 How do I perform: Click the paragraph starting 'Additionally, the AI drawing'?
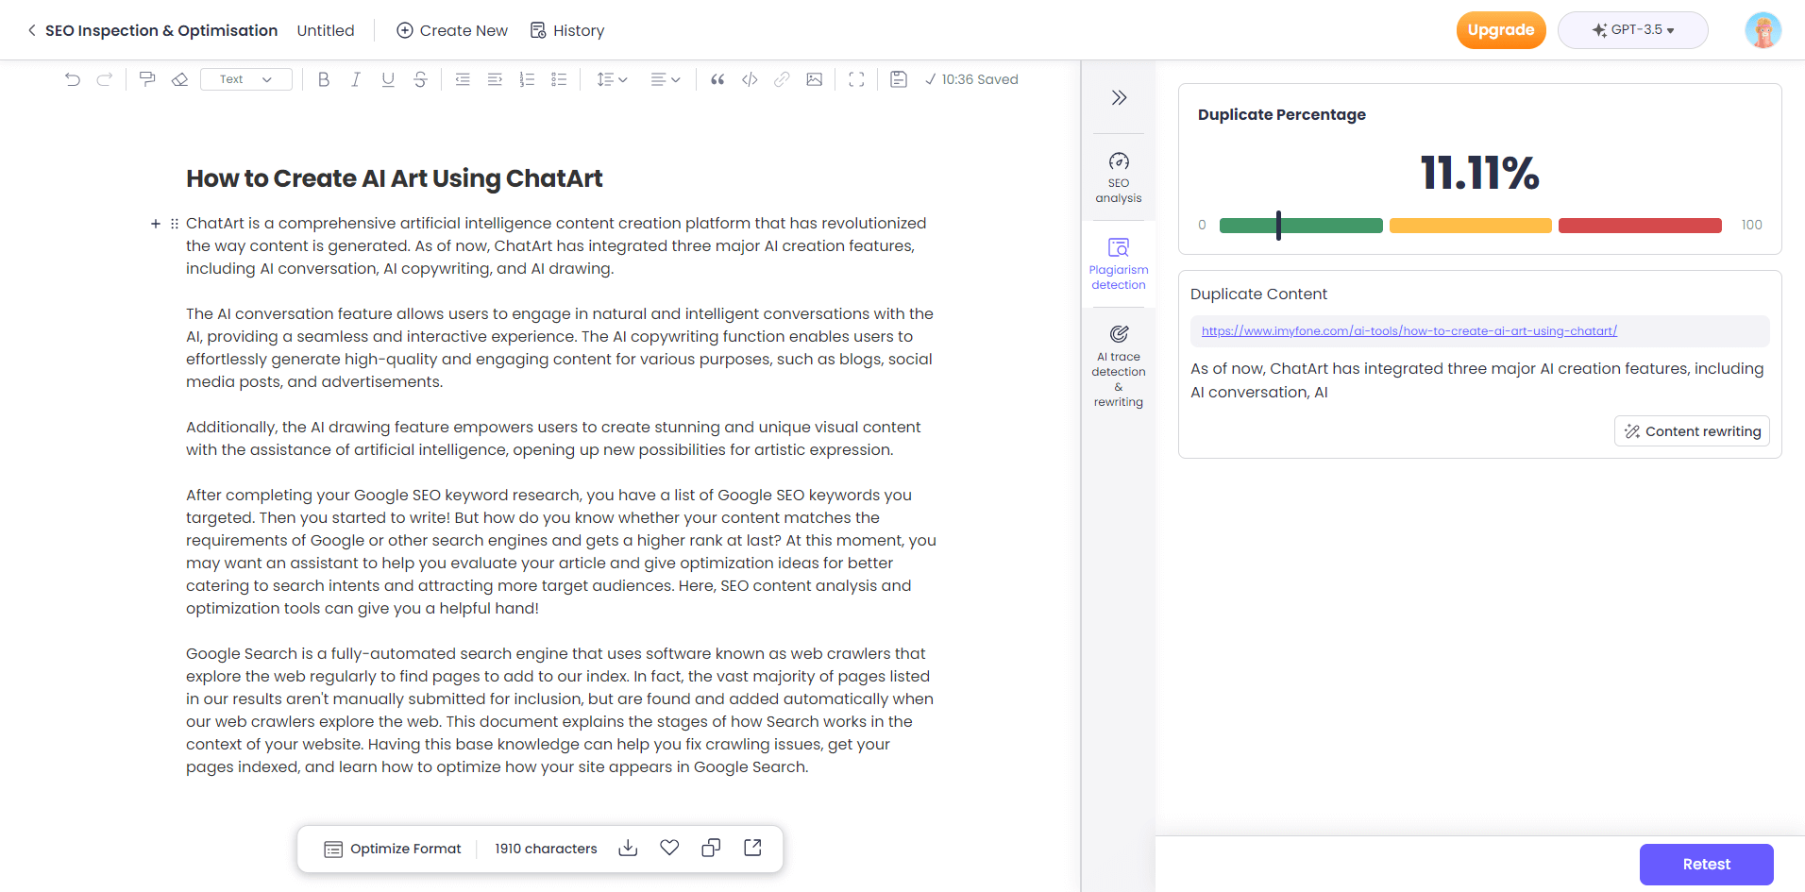pyautogui.click(x=553, y=438)
